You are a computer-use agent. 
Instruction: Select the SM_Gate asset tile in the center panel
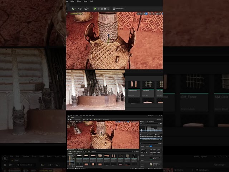(x=160, y=89)
